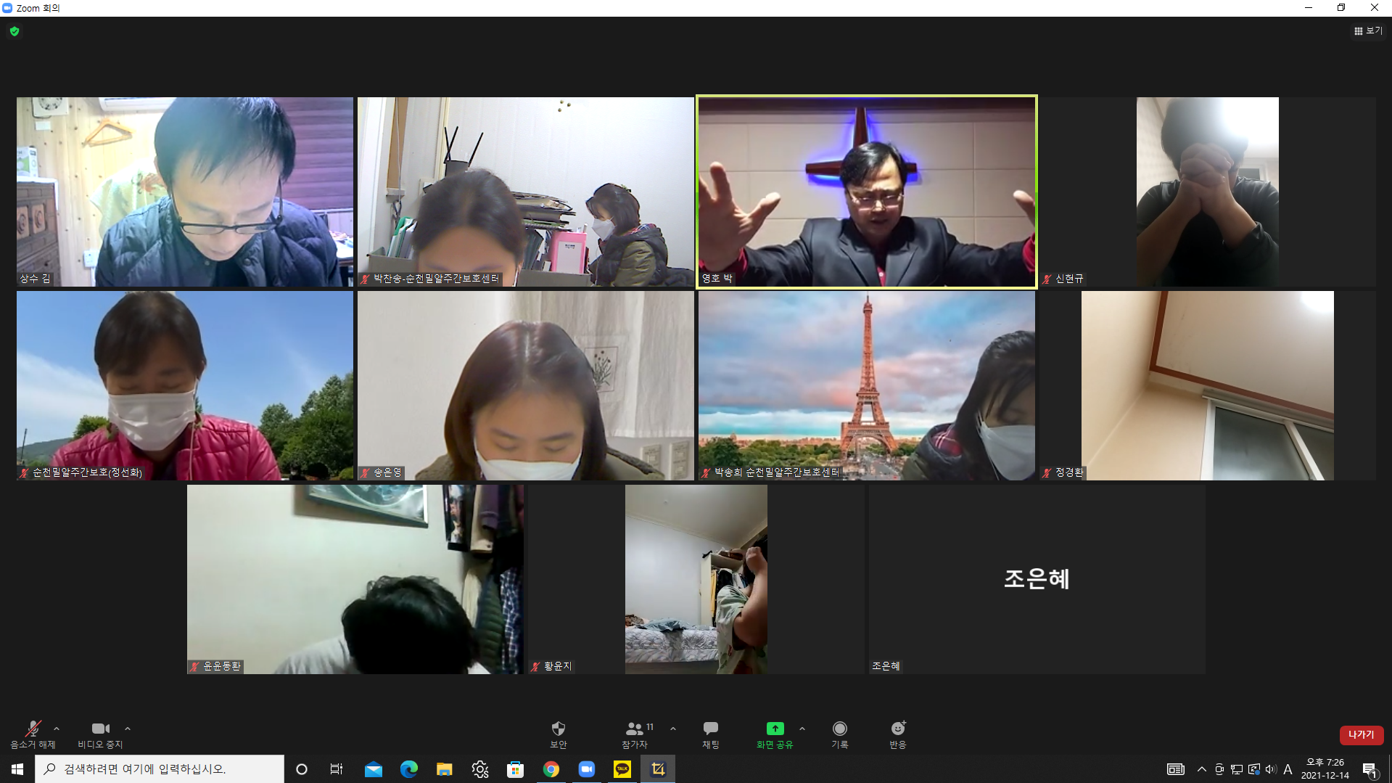Select 순천밀알주간보호(정선화) video tile
1392x783 pixels.
[x=185, y=385]
